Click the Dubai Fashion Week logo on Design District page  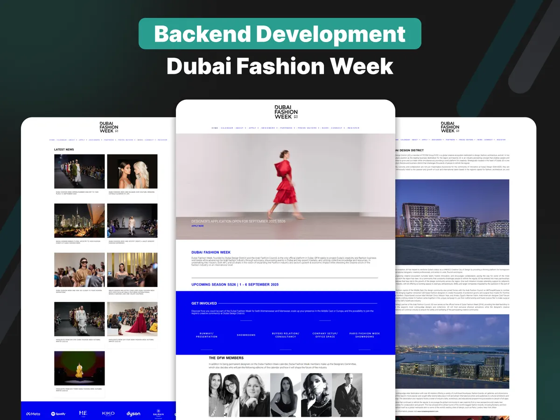click(x=450, y=127)
